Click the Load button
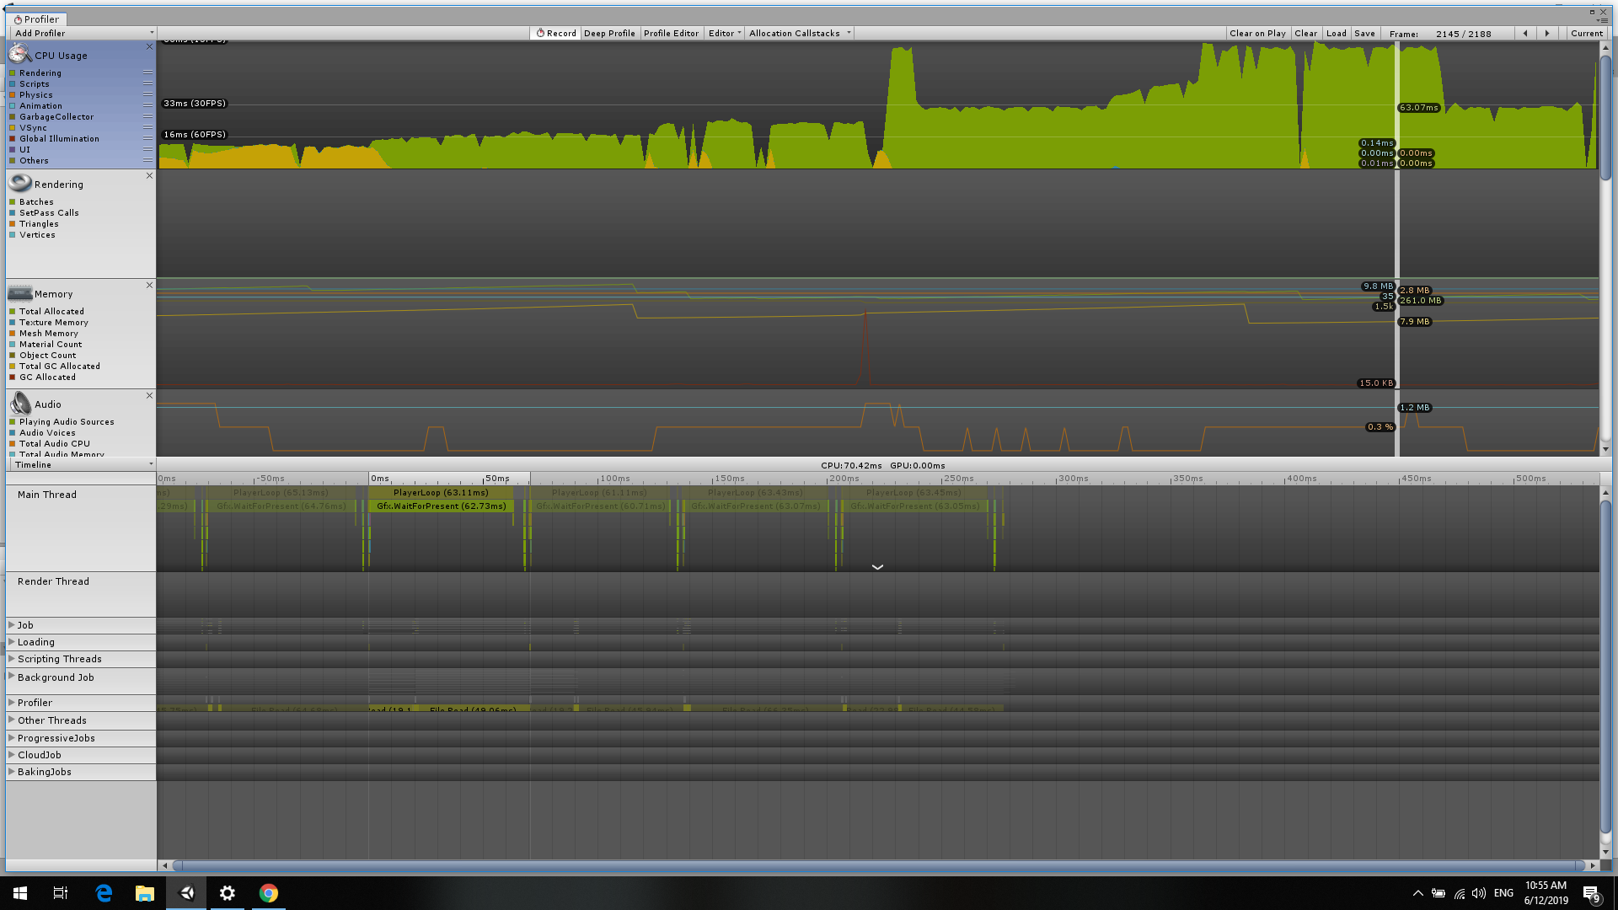The width and height of the screenshot is (1618, 910). tap(1336, 34)
